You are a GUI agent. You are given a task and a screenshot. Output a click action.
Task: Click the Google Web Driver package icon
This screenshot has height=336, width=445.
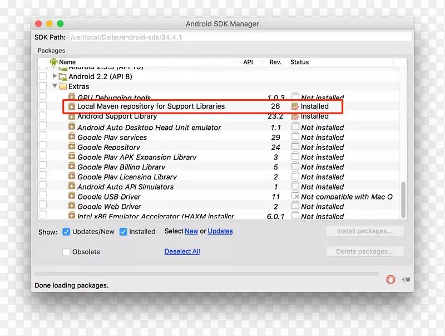[72, 207]
